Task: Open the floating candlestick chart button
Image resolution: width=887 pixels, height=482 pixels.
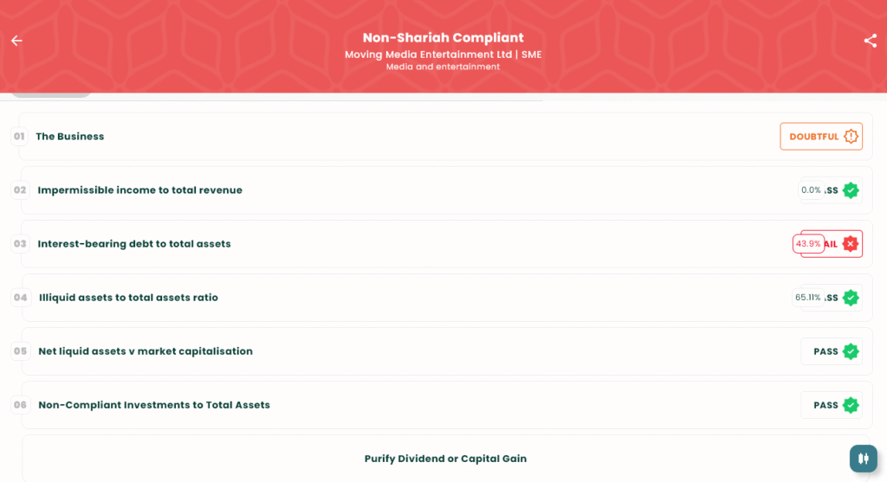Action: tap(863, 459)
